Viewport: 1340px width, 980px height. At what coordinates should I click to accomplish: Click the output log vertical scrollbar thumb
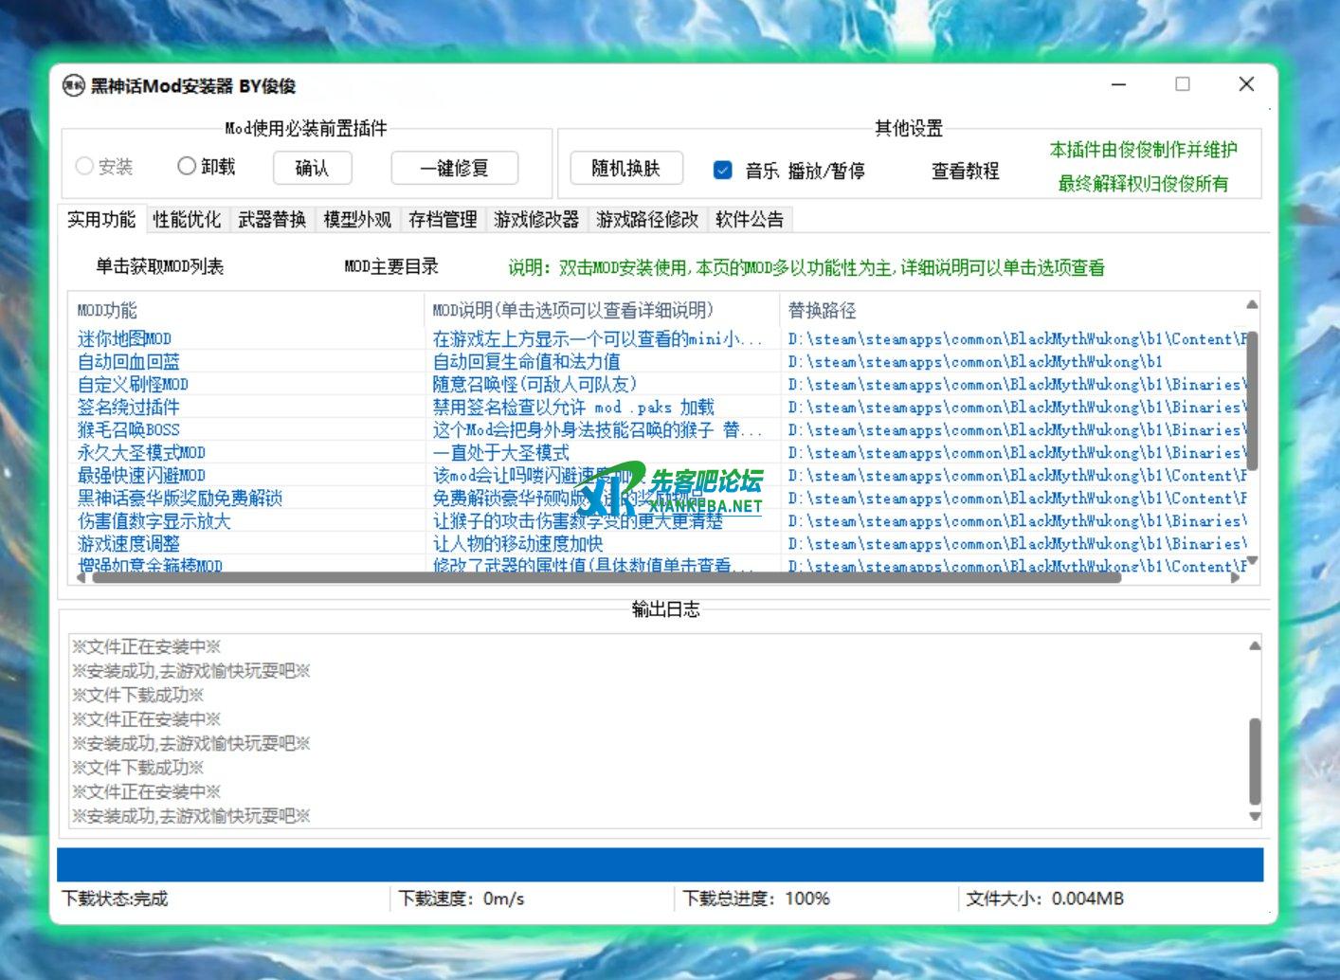click(x=1255, y=760)
